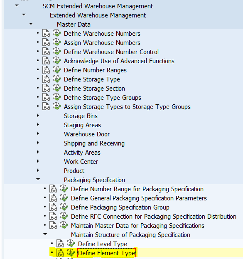The height and width of the screenshot is (259, 243).
Task: Click execute icon for Define Warehouse Numbers
Action: pyautogui.click(x=57, y=33)
